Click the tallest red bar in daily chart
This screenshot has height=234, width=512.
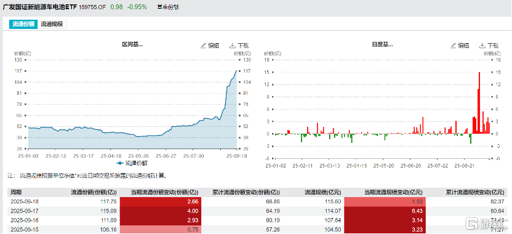click(x=479, y=103)
